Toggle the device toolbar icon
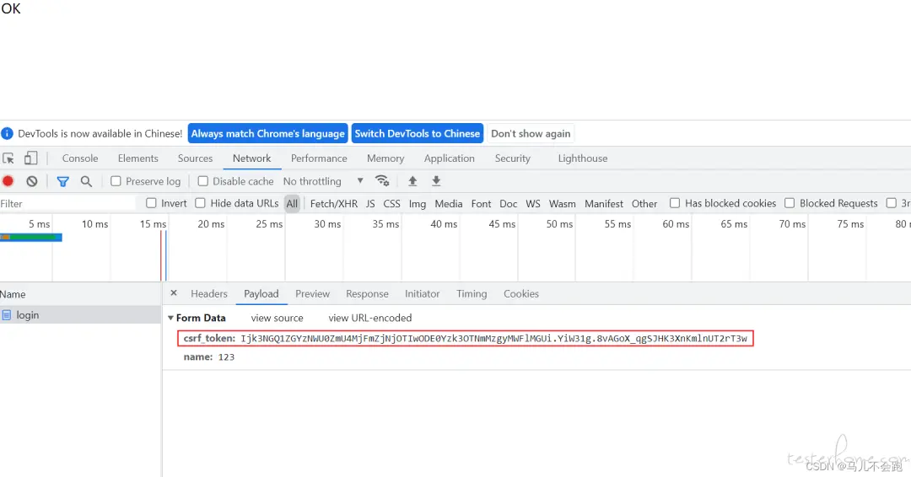Image resolution: width=911 pixels, height=477 pixels. click(31, 158)
